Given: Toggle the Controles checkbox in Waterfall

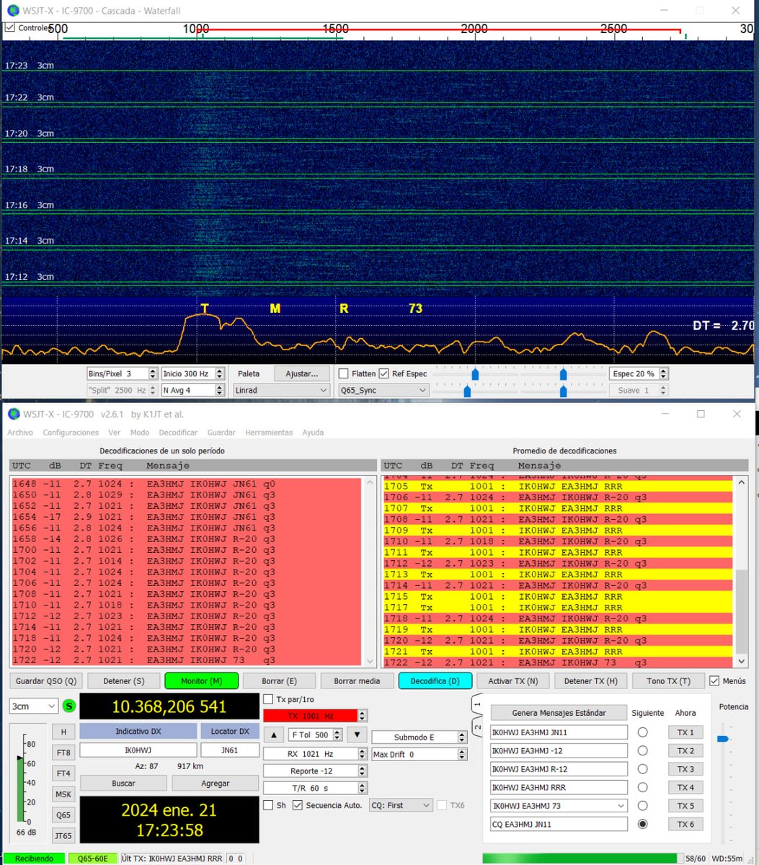Looking at the screenshot, I should (x=10, y=27).
